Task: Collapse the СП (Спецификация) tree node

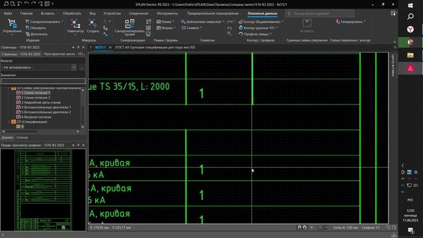Action: 9,122
